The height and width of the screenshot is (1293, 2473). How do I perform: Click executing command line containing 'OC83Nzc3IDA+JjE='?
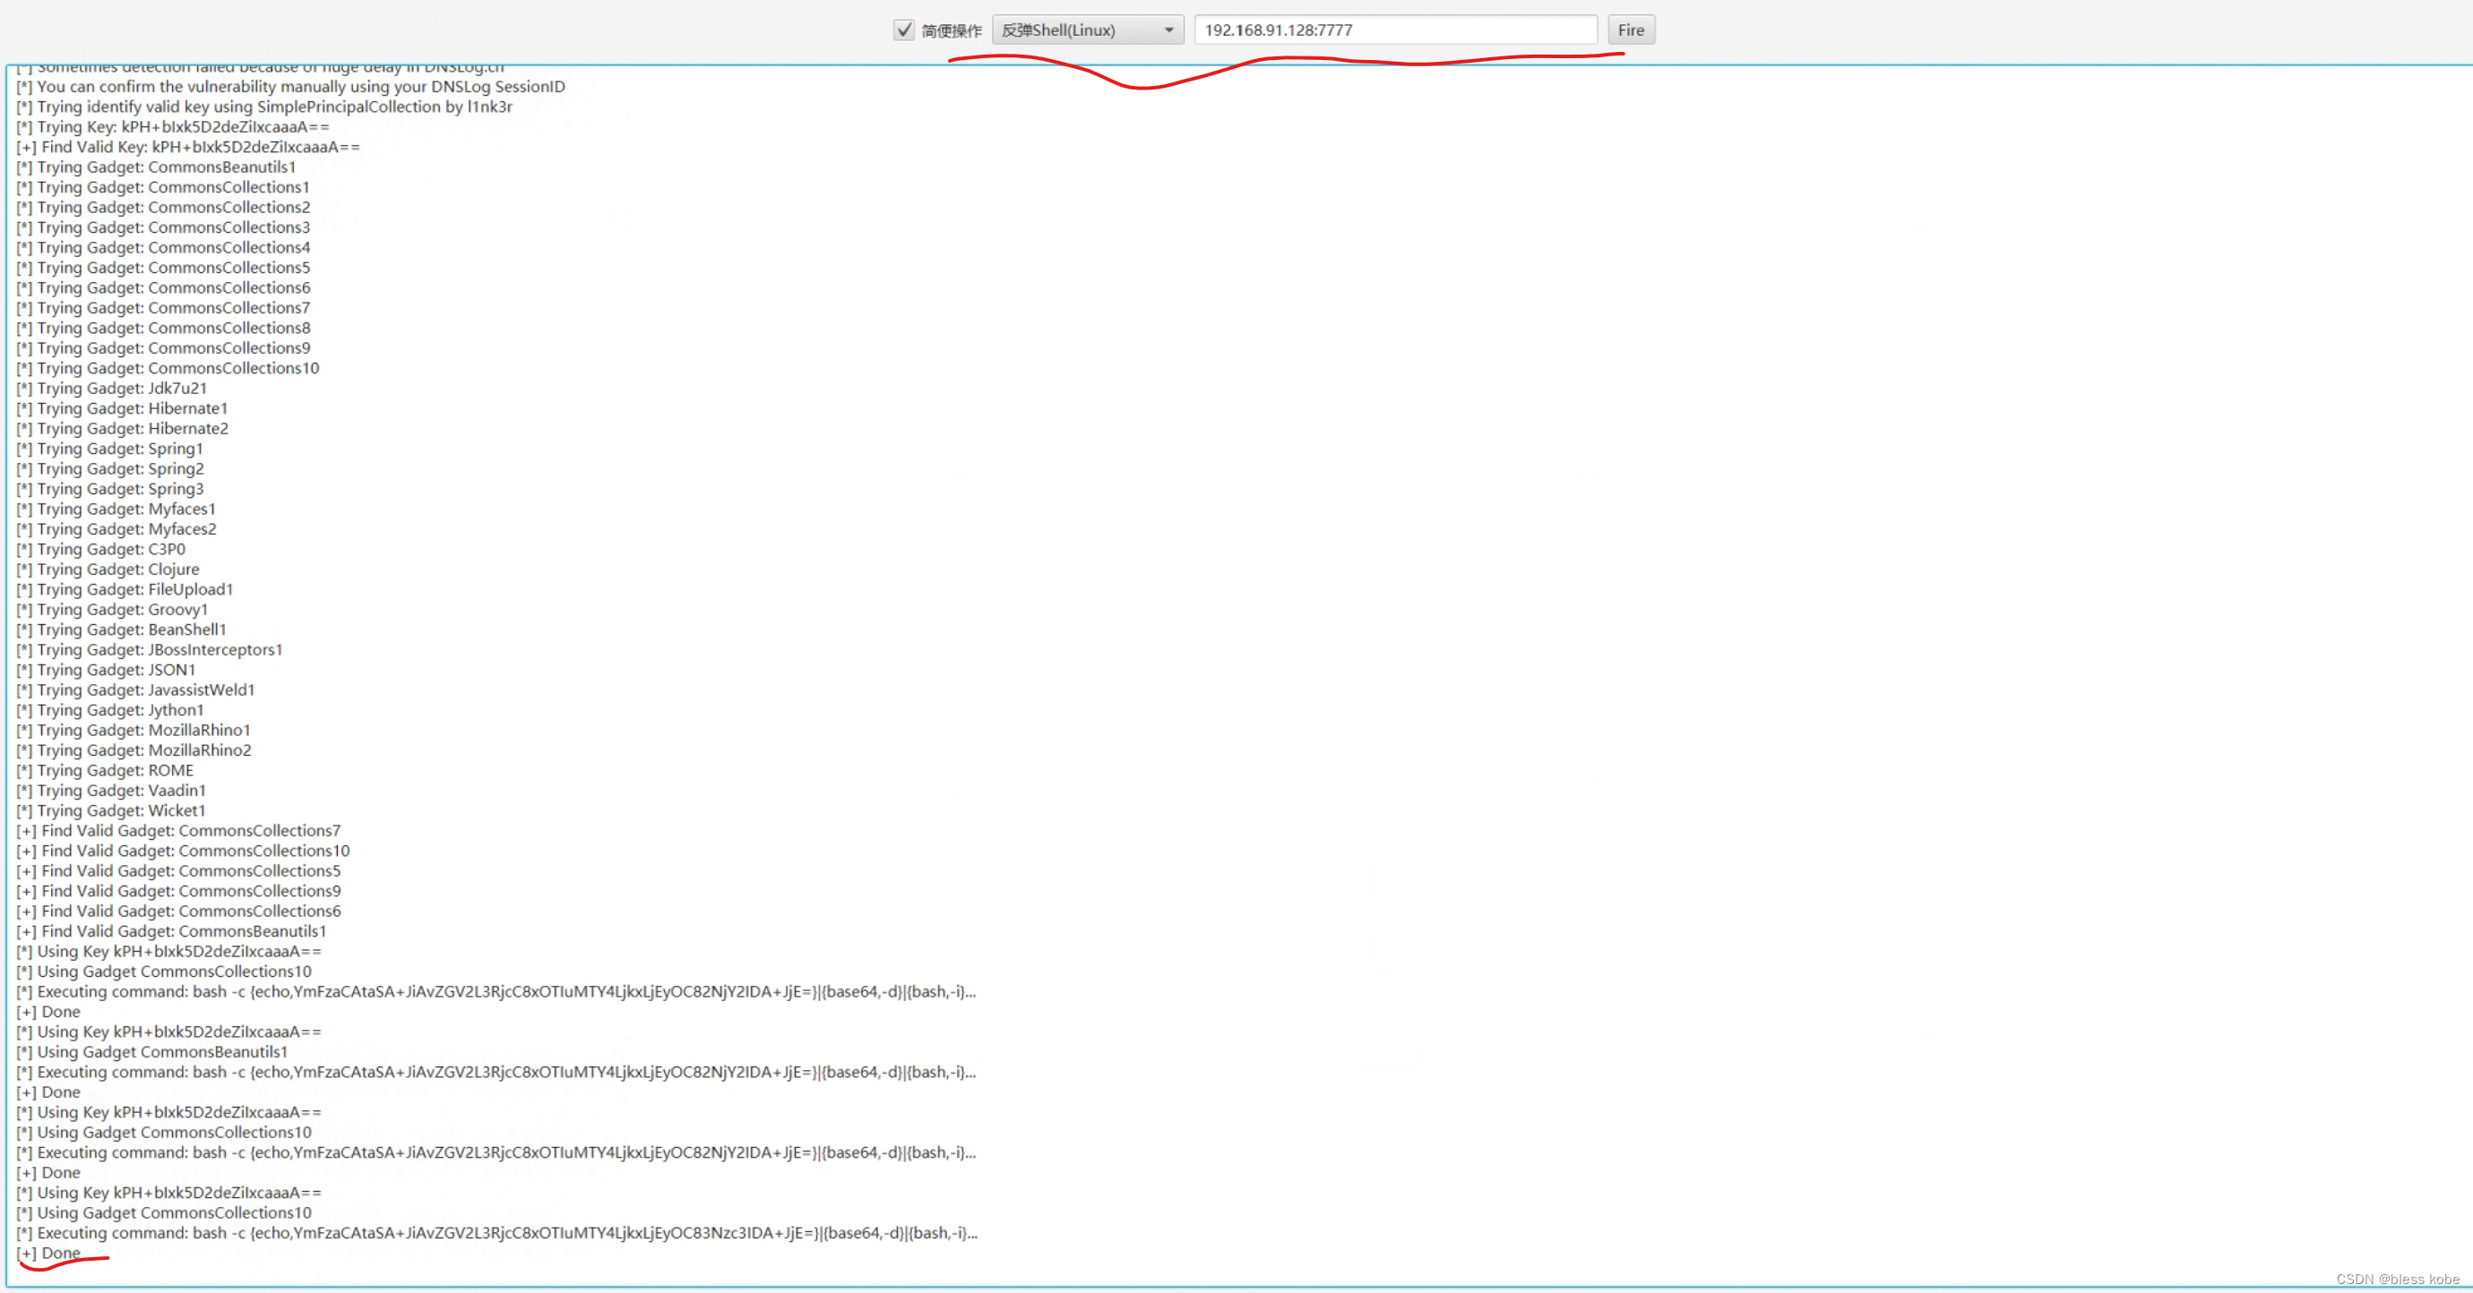[x=497, y=1234]
